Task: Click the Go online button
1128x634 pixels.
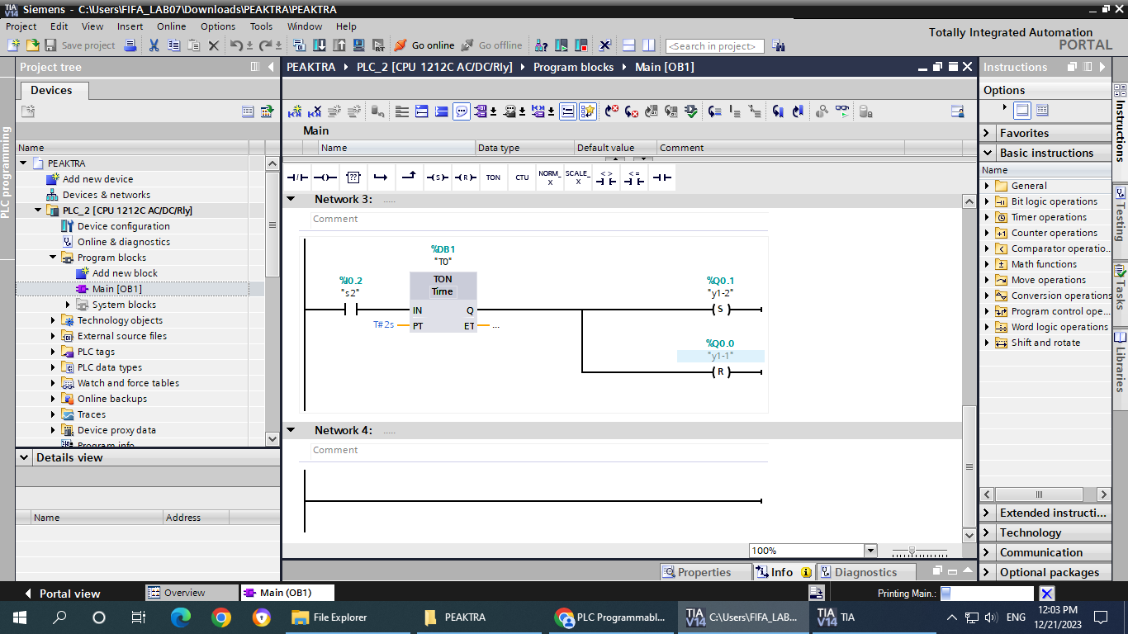Action: [424, 45]
